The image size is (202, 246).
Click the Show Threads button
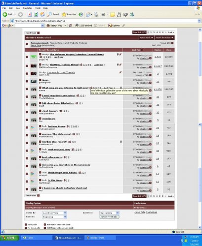(109, 217)
